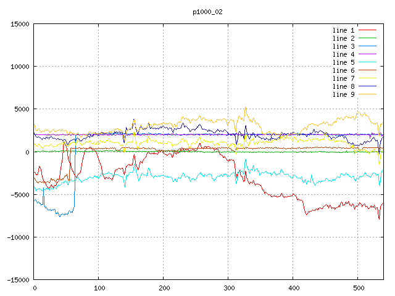This screenshot has width=395, height=296.
Task: Click the 300 x-axis tick label
Action: (228, 288)
